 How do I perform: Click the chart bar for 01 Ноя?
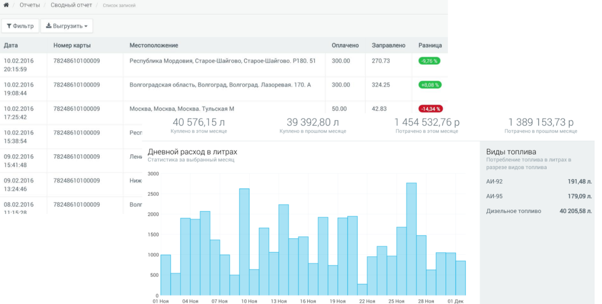(166, 275)
